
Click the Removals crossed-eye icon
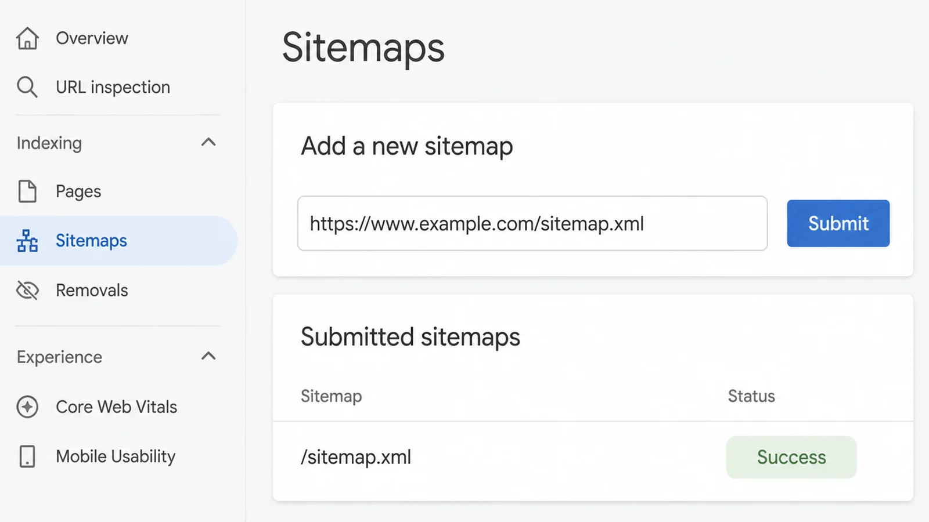27,290
